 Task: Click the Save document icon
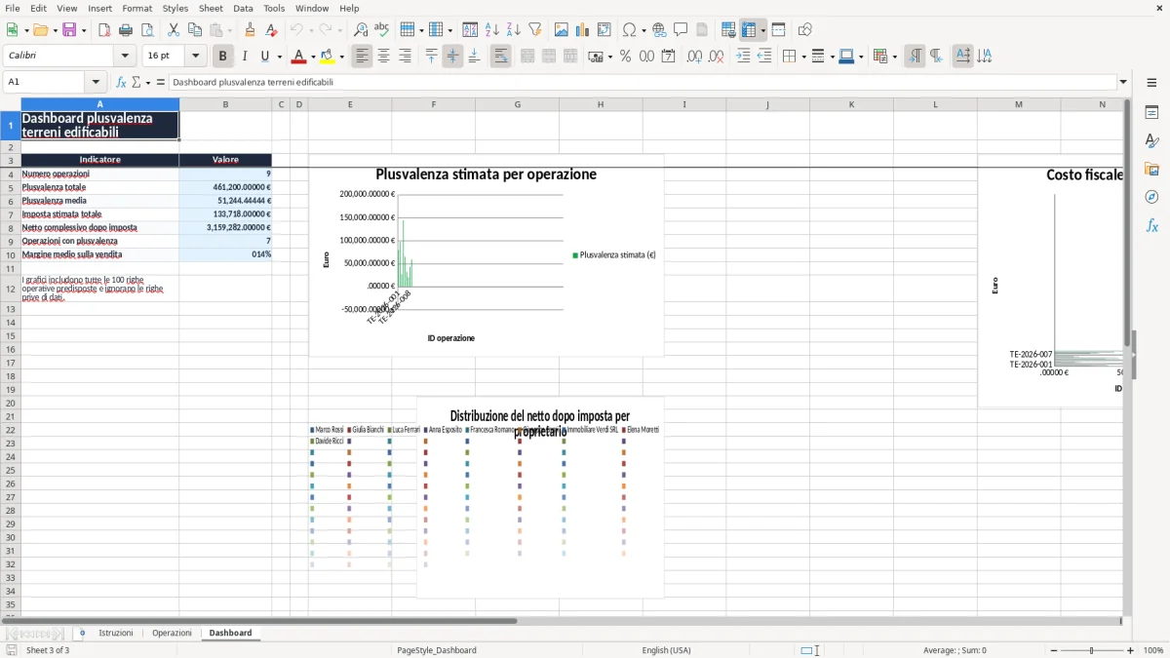pos(69,30)
